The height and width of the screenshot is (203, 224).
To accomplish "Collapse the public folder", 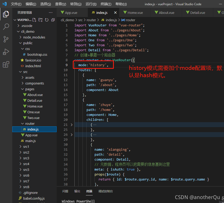I will pos(20,43).
